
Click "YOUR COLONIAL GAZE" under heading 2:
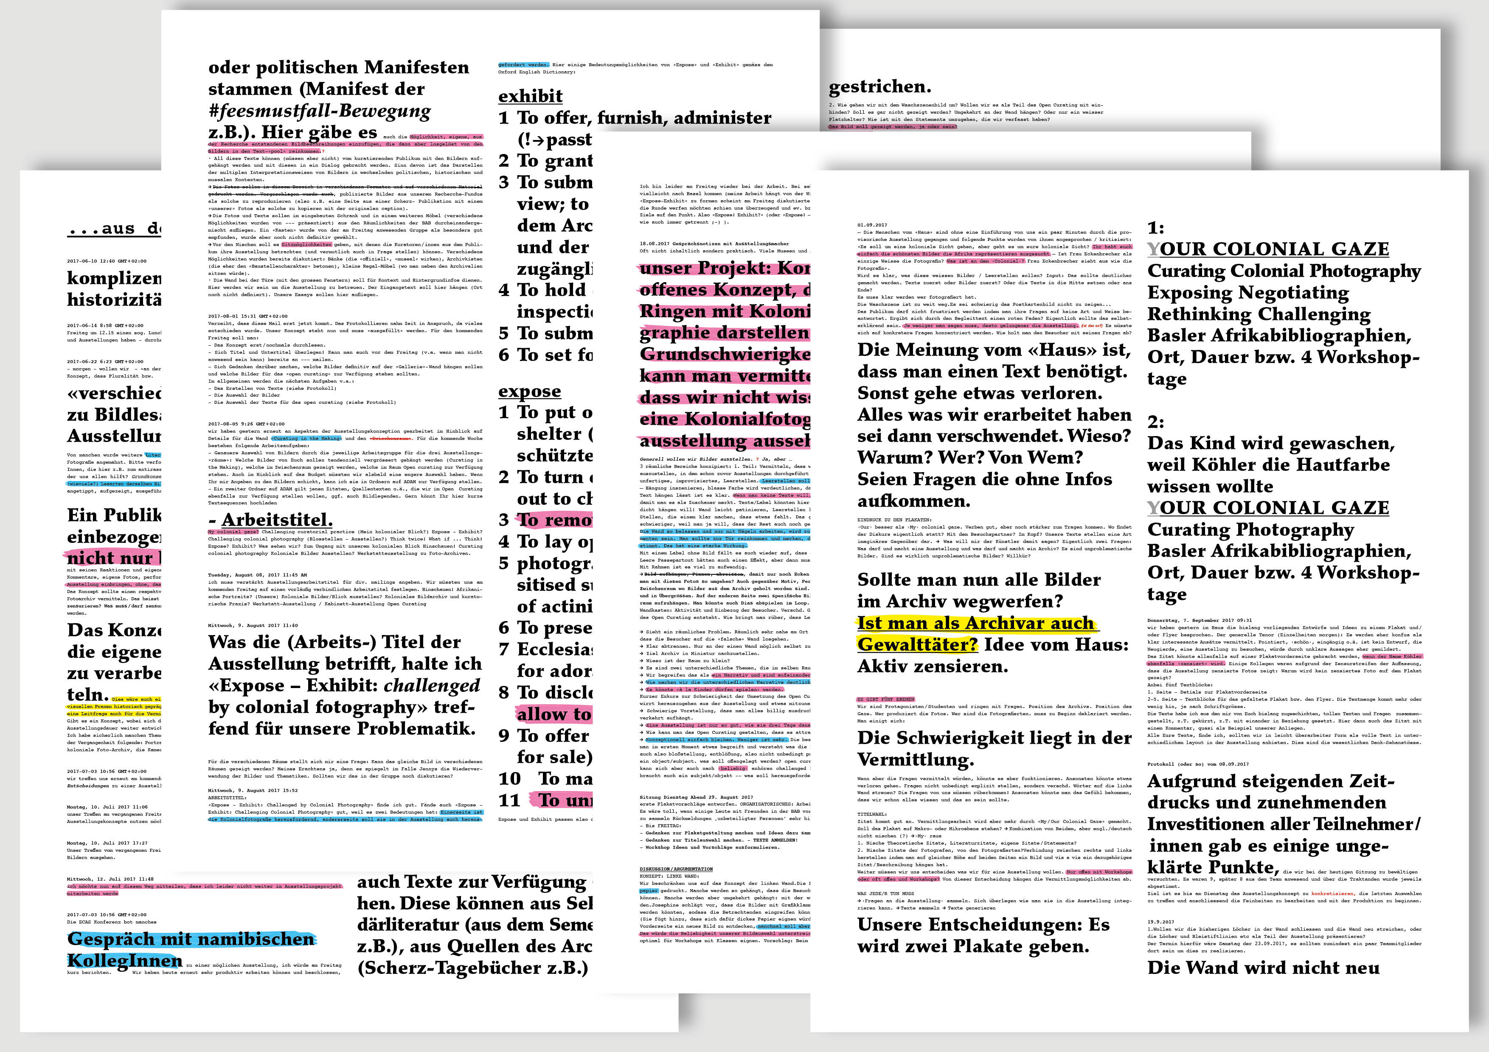[x=1268, y=507]
